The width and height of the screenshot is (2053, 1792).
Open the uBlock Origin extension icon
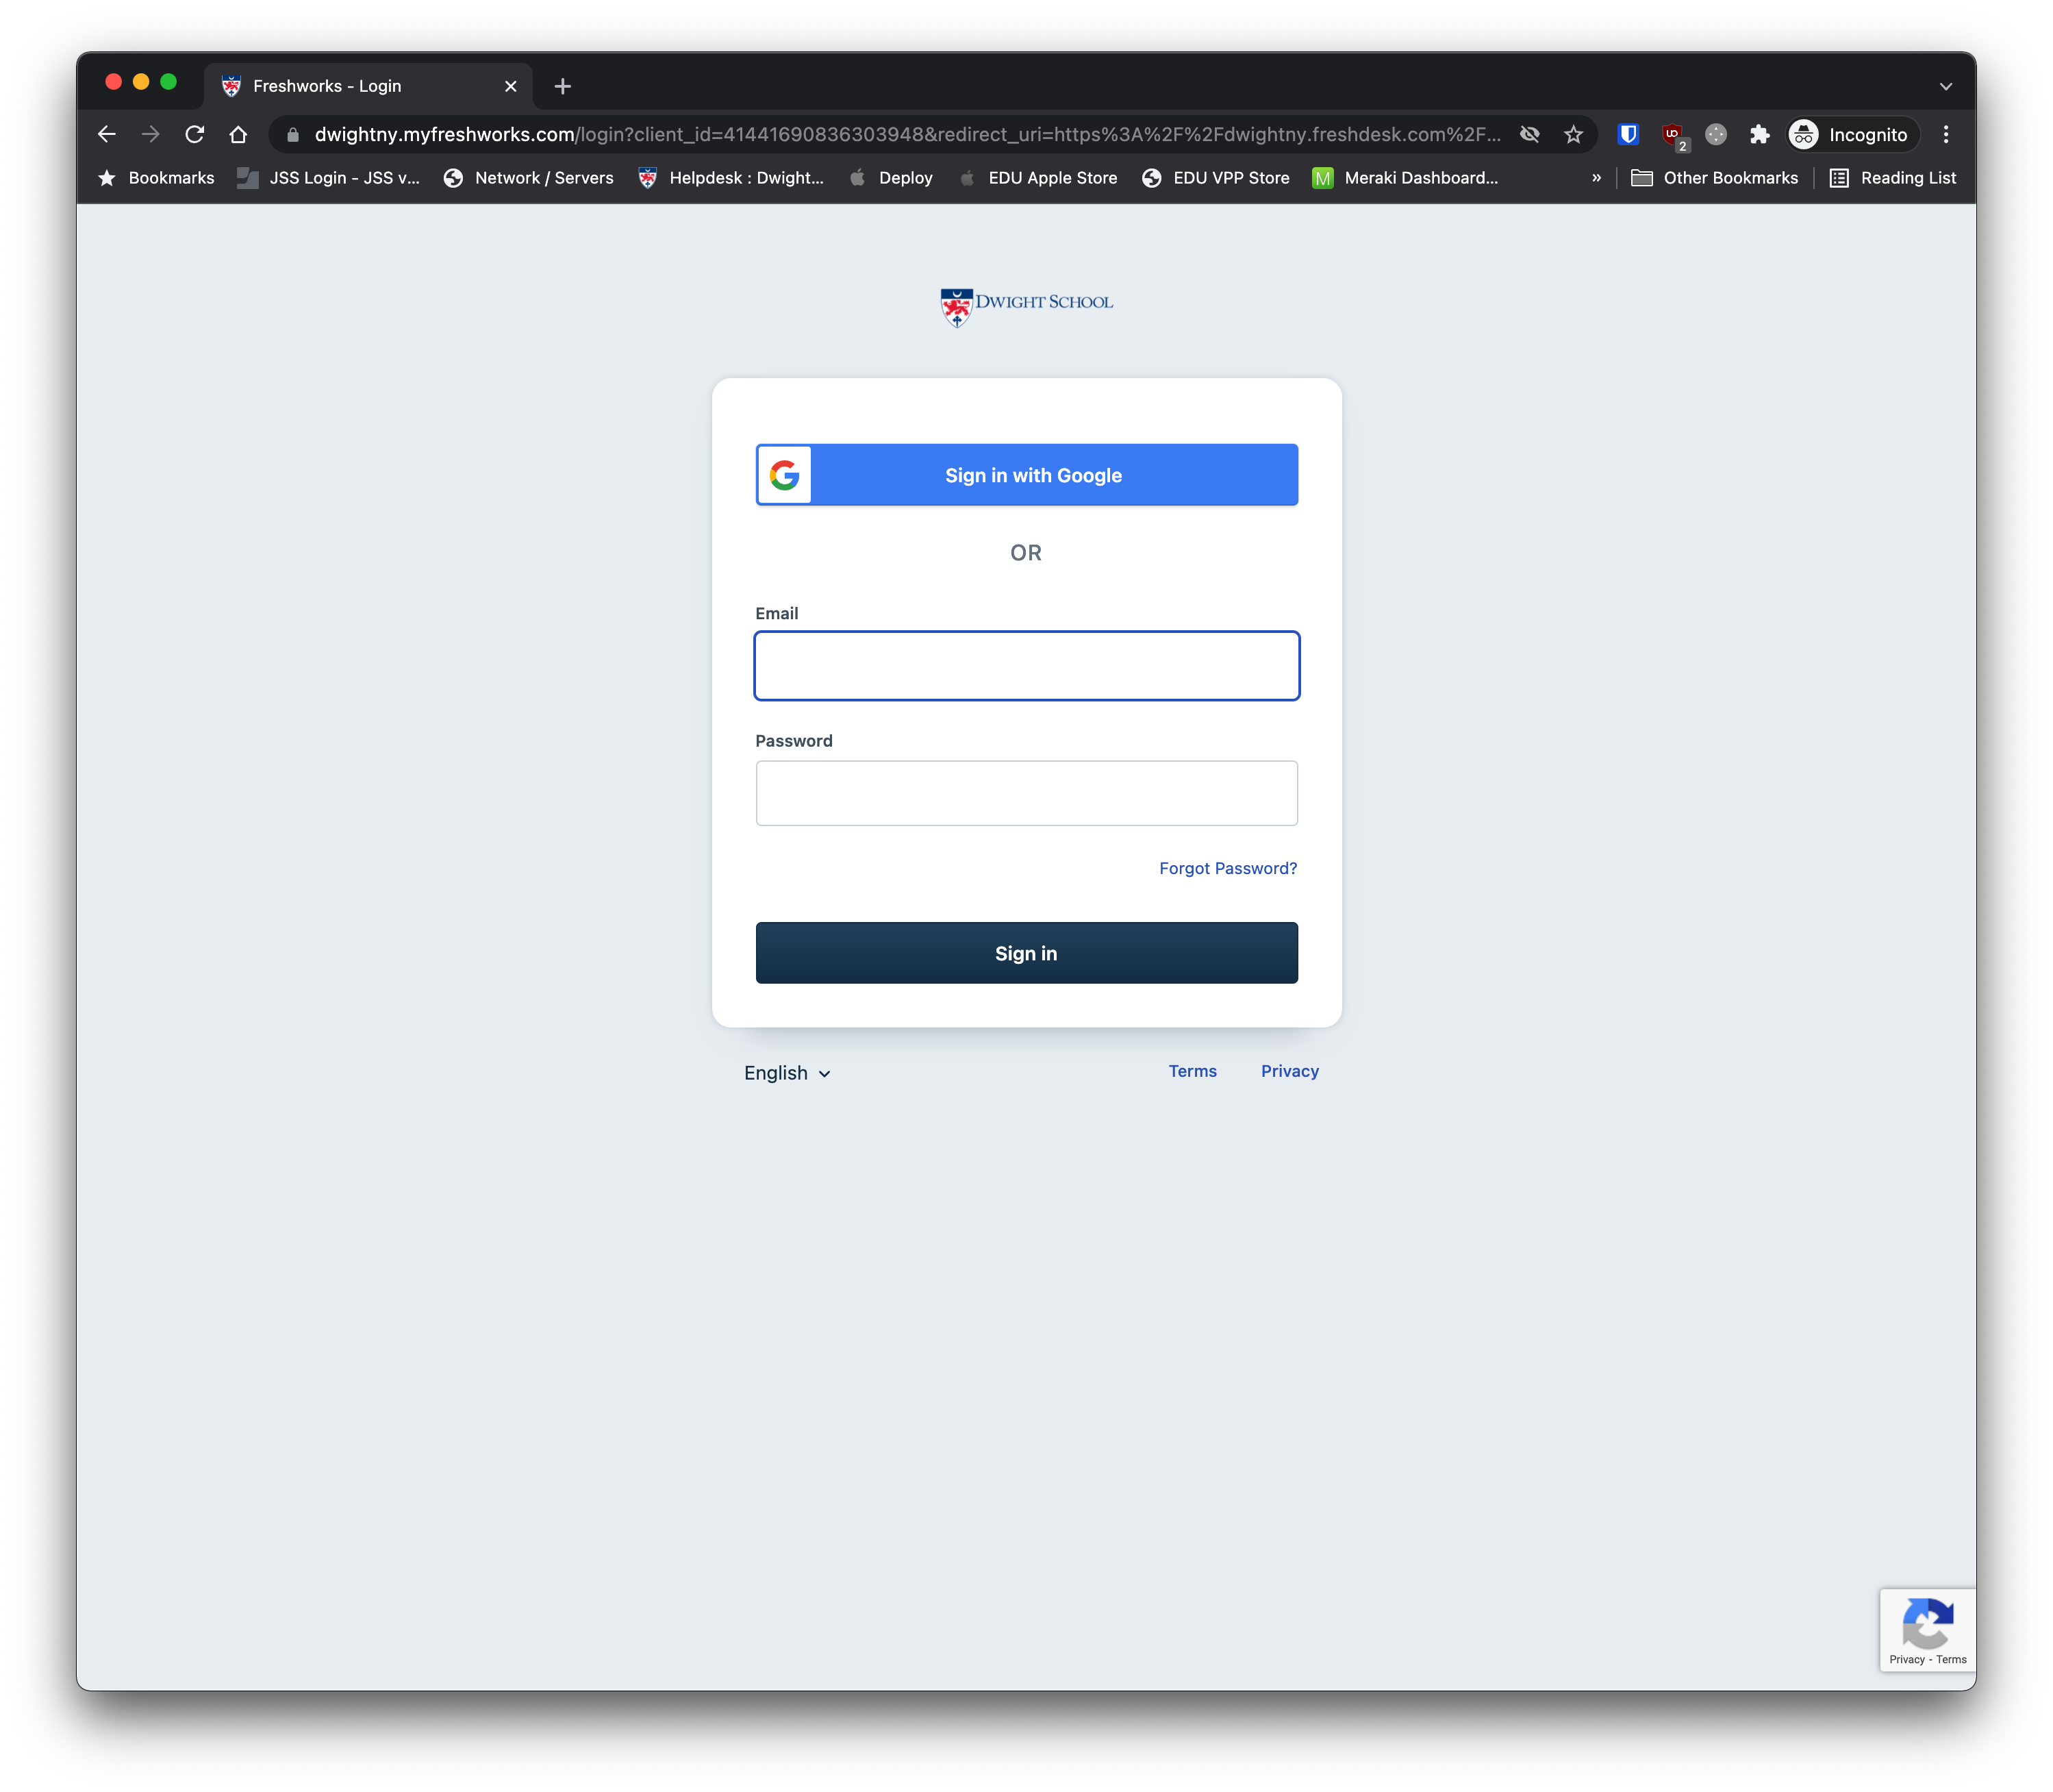coord(1672,134)
